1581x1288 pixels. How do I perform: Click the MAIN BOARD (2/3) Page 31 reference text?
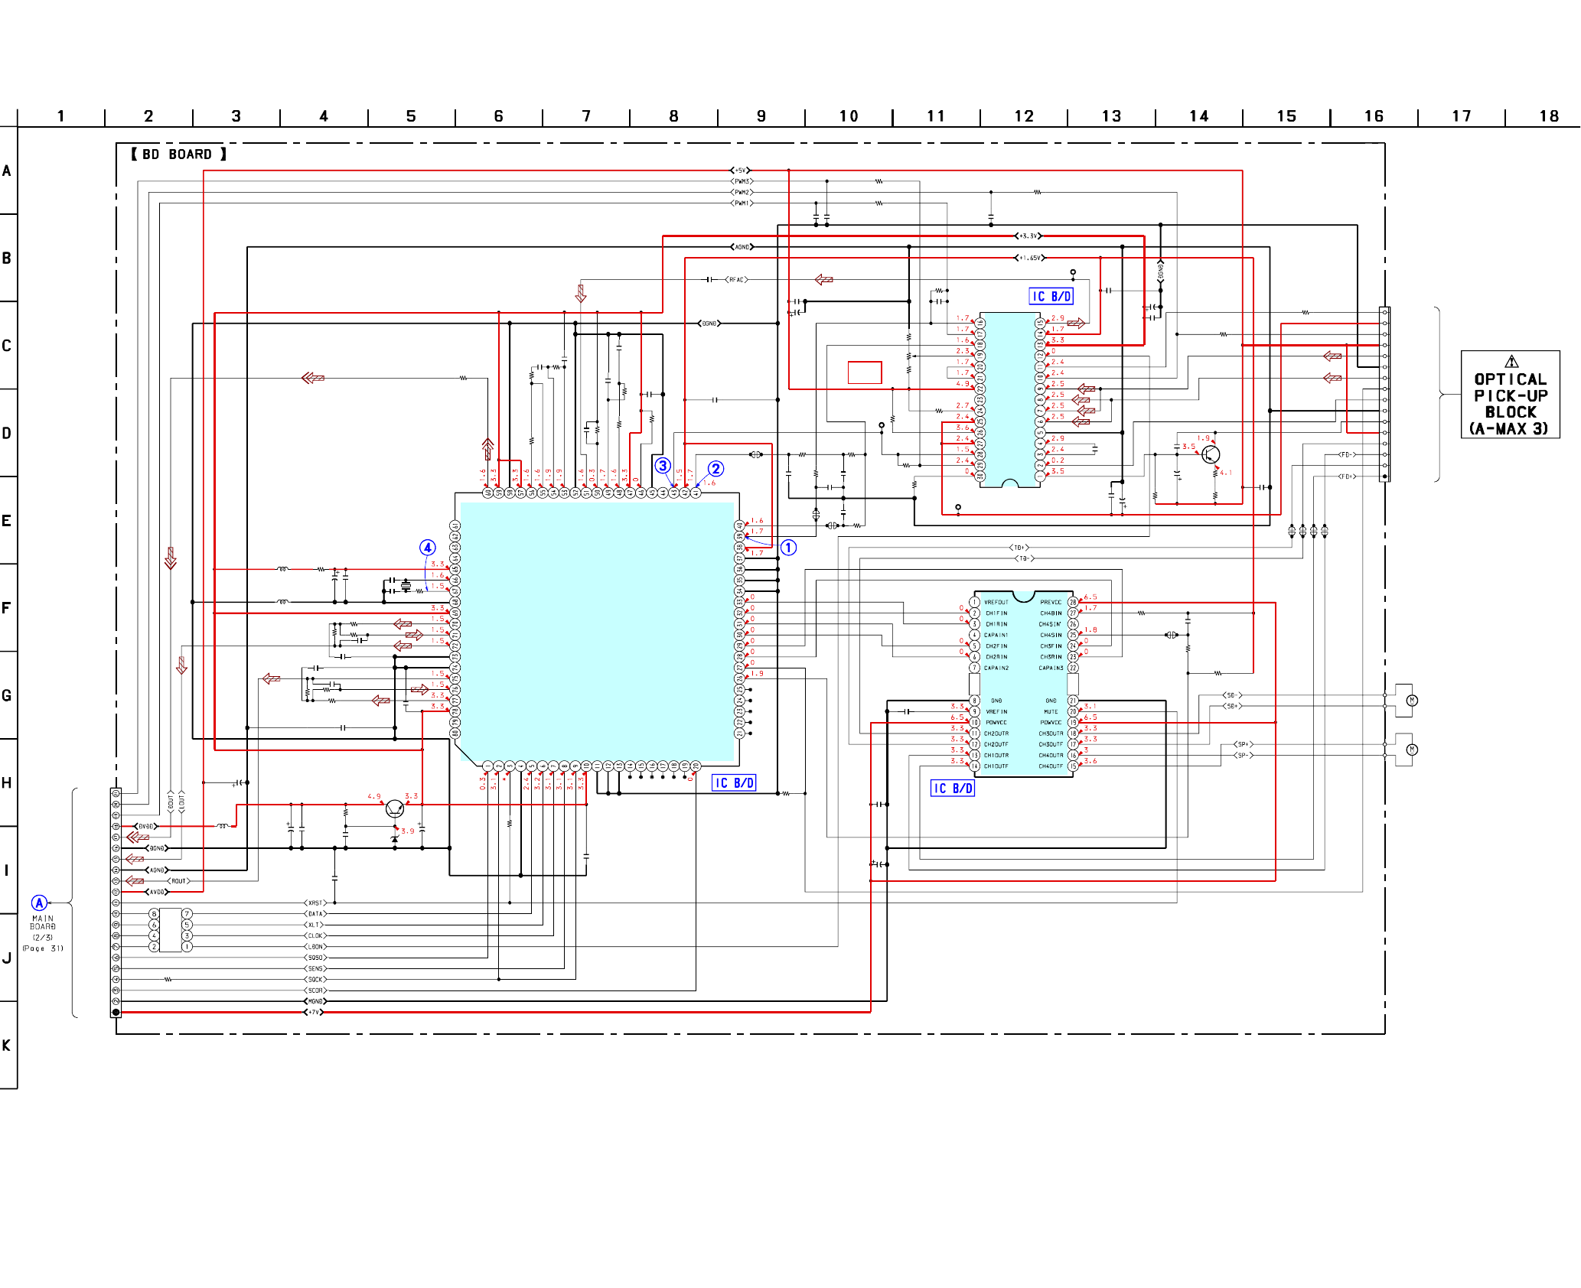coord(43,933)
